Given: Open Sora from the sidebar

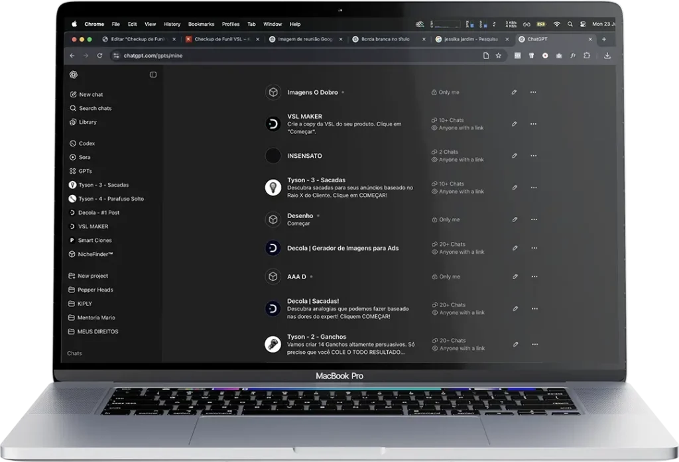Looking at the screenshot, I should pos(80,157).
